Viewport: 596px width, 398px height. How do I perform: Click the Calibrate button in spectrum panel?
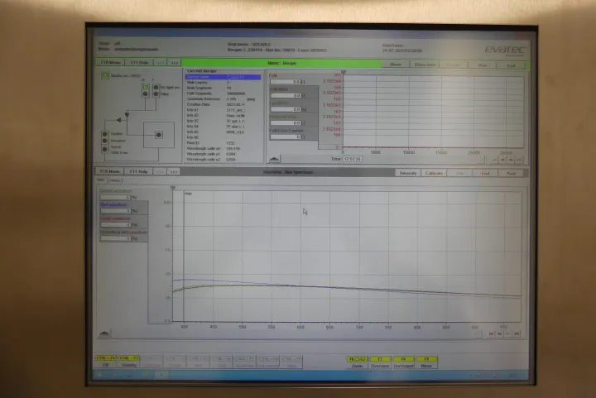click(433, 173)
